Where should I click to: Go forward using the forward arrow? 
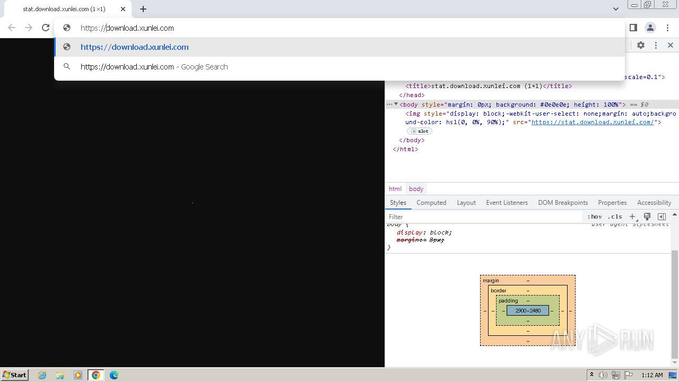click(29, 28)
